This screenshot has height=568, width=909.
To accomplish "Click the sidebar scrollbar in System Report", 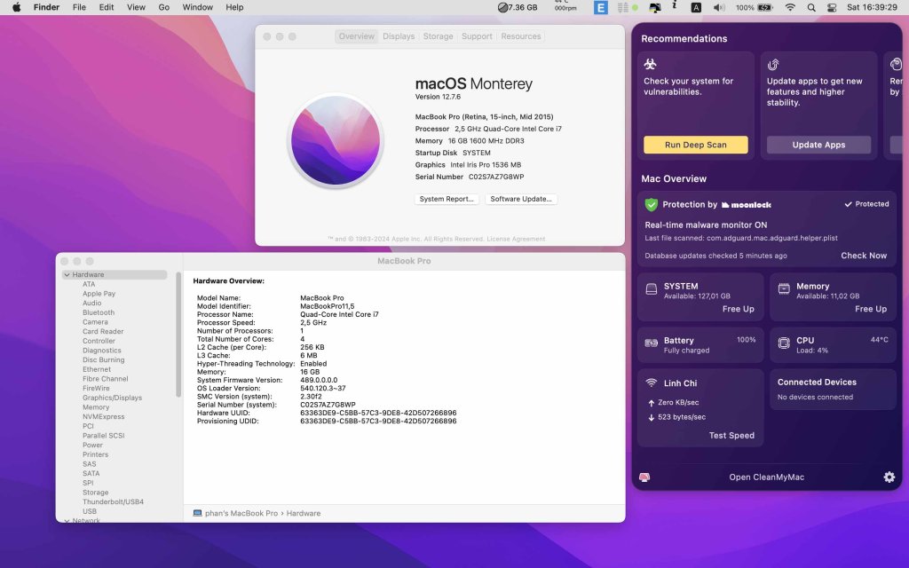I will point(178,335).
